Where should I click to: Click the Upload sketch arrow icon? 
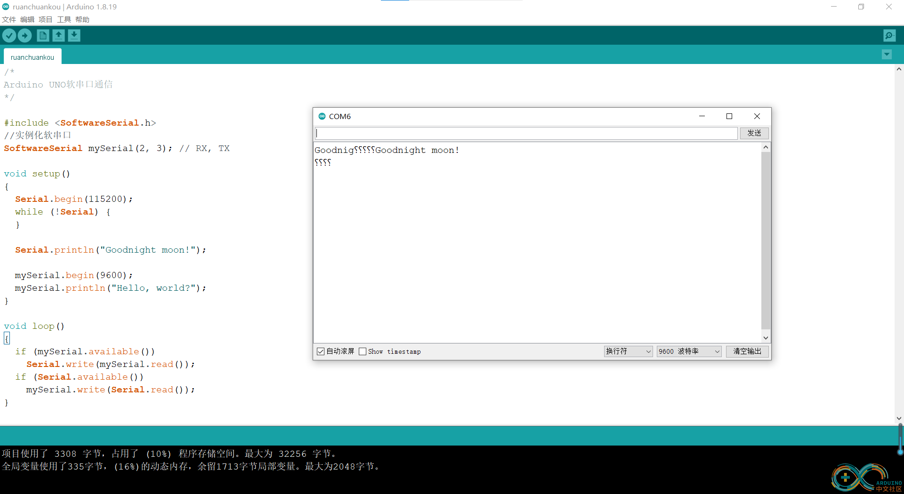pyautogui.click(x=24, y=35)
